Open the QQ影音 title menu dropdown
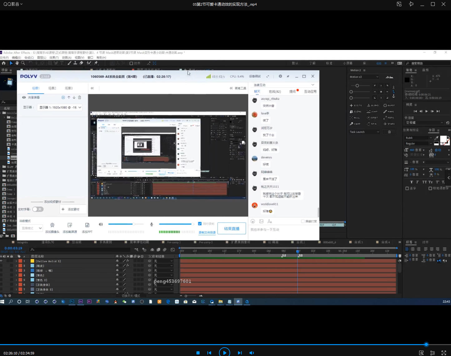Image resolution: width=451 pixels, height=356 pixels. tap(13, 4)
